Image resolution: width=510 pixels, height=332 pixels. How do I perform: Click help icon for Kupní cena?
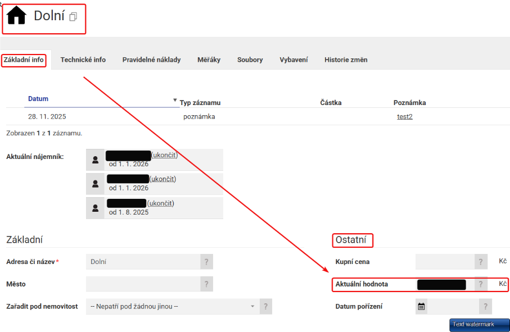[x=481, y=262]
